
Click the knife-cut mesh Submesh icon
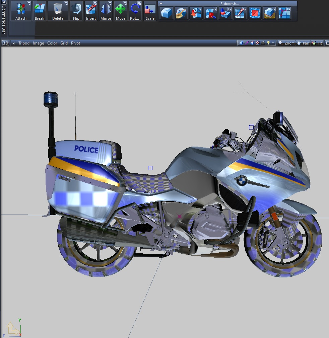[x=240, y=13]
